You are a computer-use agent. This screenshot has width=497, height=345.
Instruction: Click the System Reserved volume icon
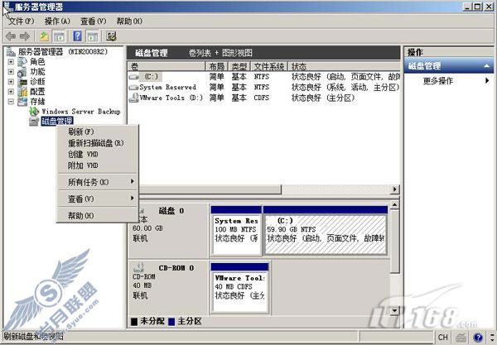click(x=133, y=87)
